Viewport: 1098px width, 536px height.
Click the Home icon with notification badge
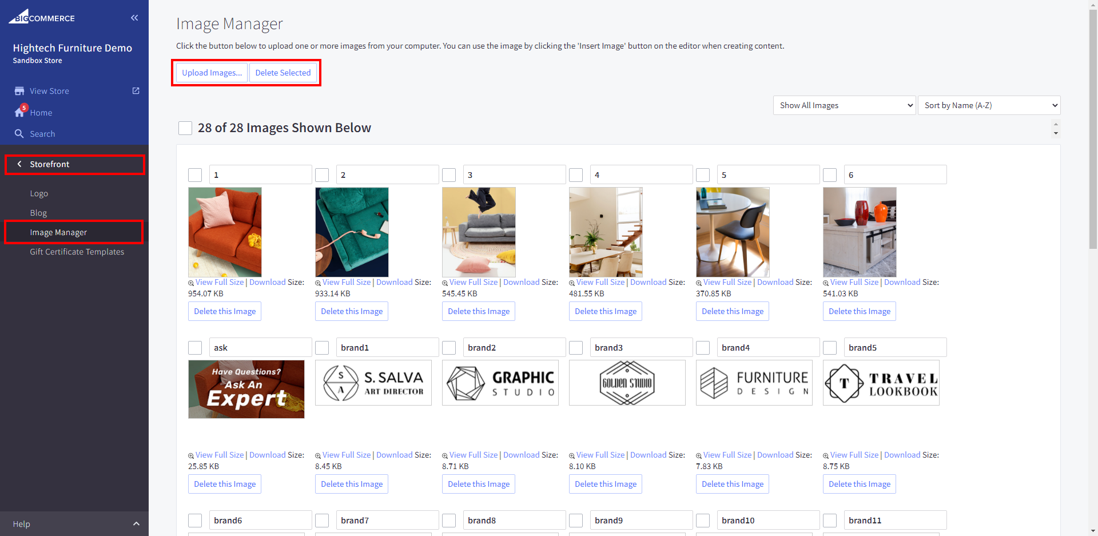click(20, 112)
